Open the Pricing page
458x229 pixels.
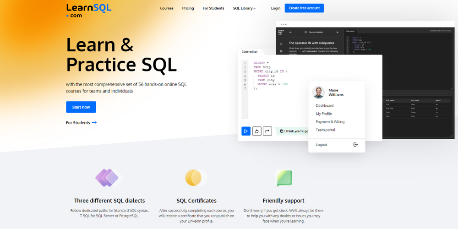tap(188, 8)
